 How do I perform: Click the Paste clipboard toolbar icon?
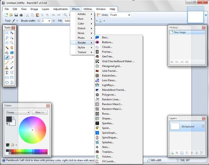click(38, 15)
